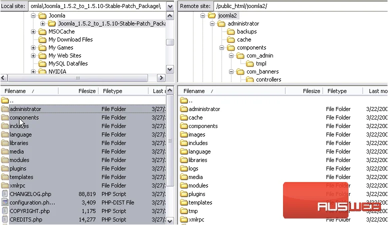Screen dimensions: 388x225
Task: Select MSOCache folder icon in local tree
Action: [42, 31]
